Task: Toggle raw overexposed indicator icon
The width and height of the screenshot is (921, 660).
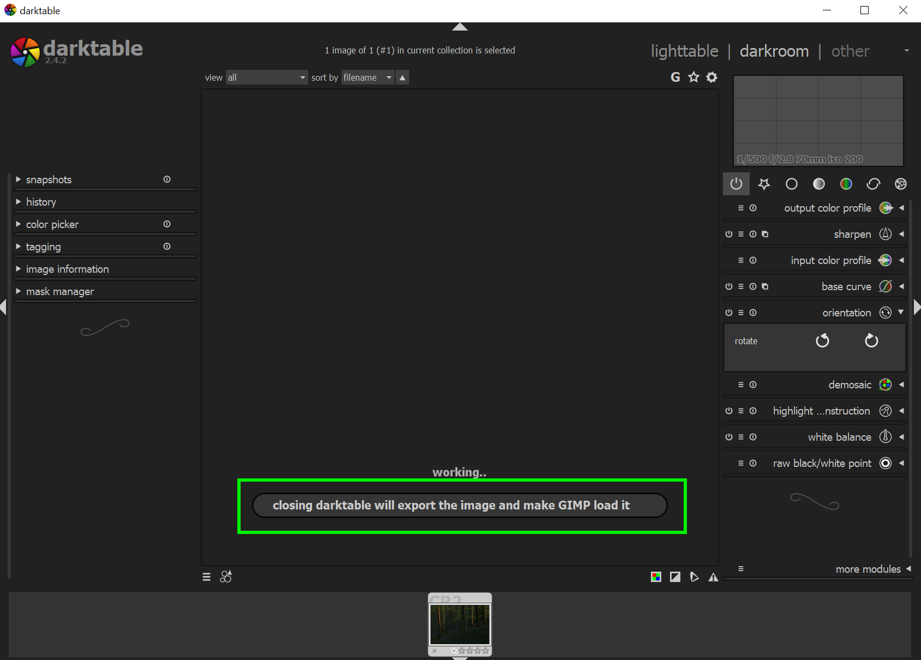Action: coord(656,577)
